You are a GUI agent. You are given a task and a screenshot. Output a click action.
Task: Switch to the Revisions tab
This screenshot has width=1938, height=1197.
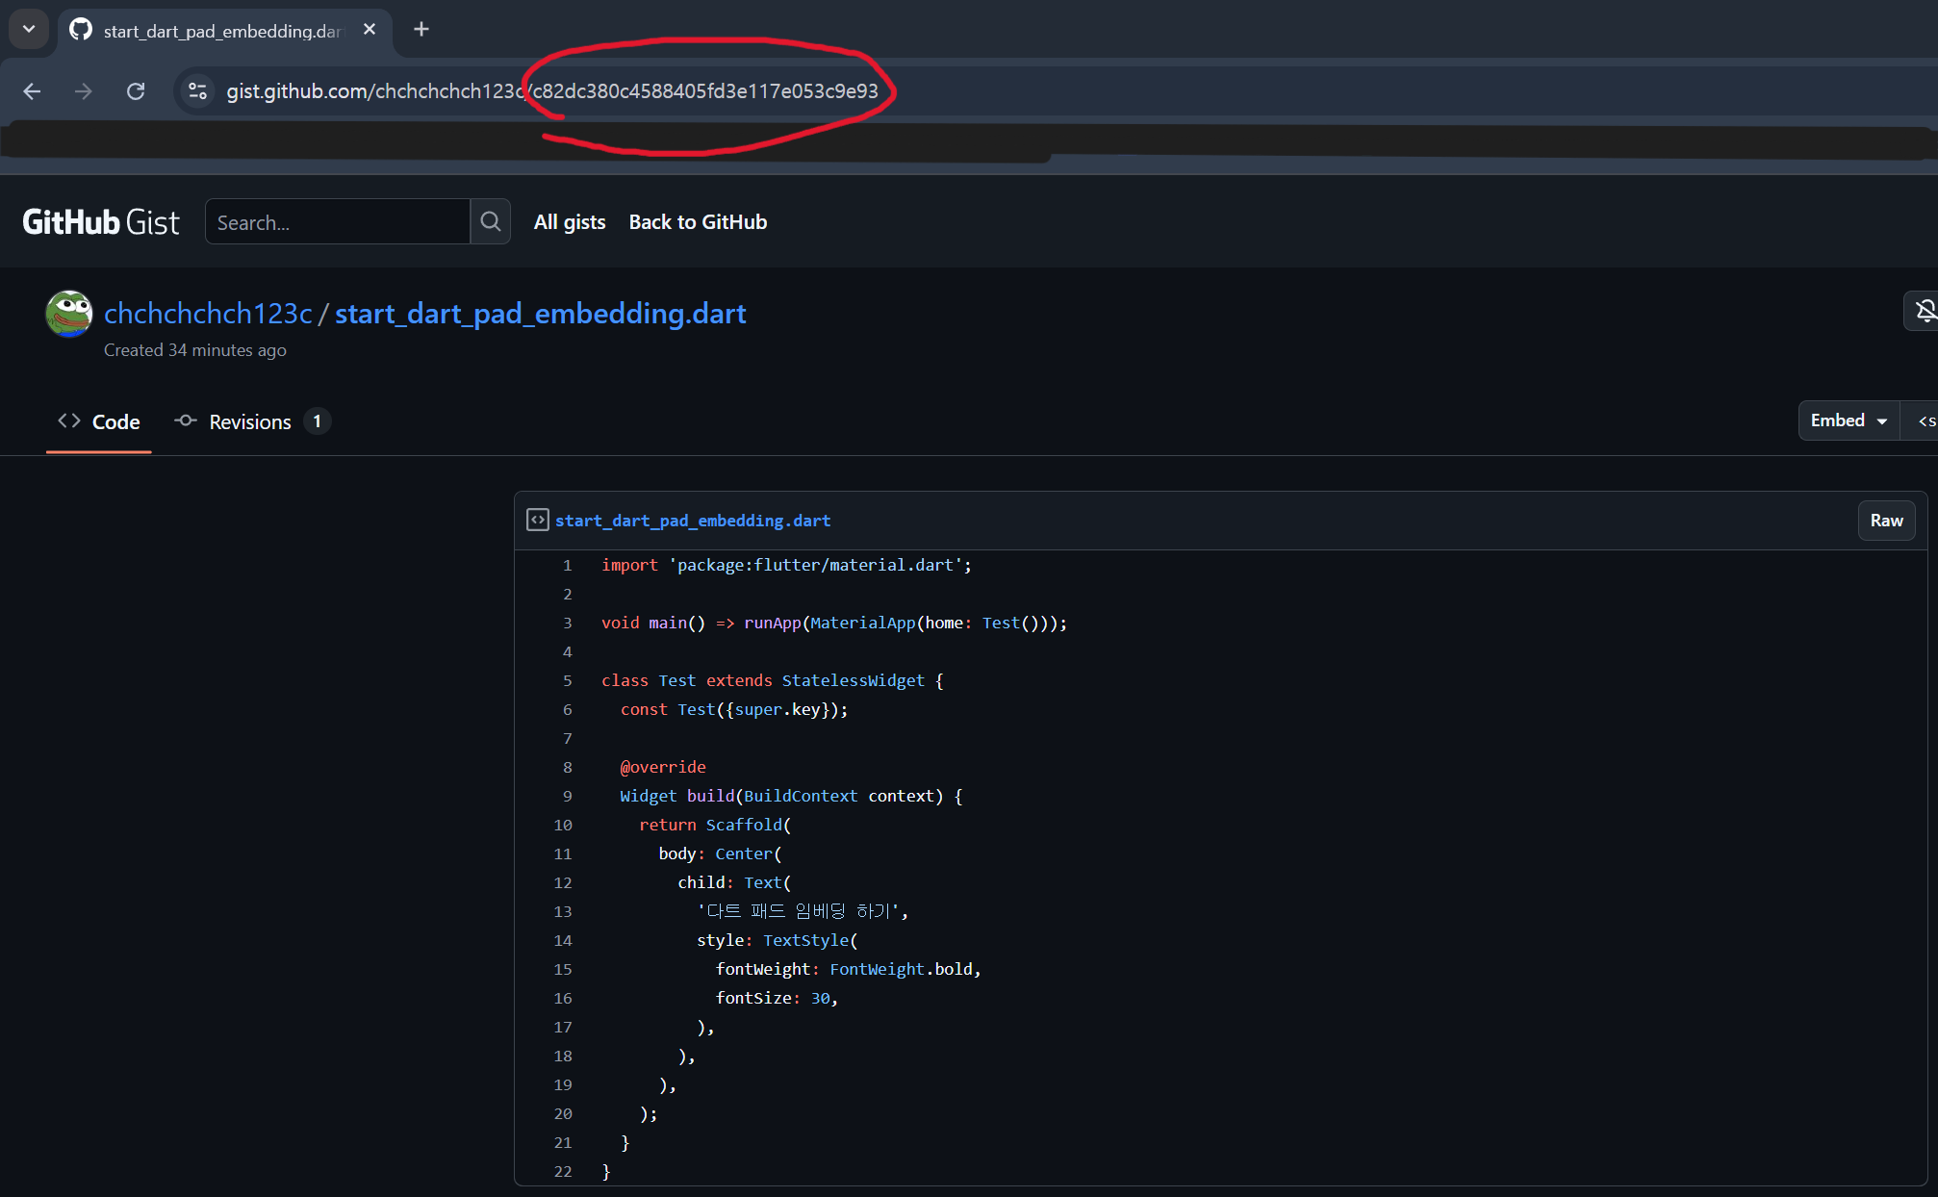(250, 422)
